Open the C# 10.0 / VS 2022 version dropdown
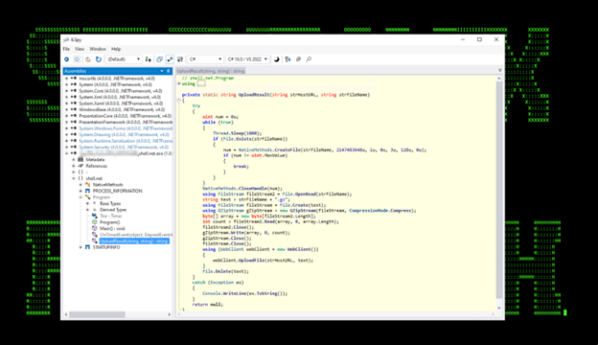This screenshot has height=345, width=598. [x=247, y=59]
